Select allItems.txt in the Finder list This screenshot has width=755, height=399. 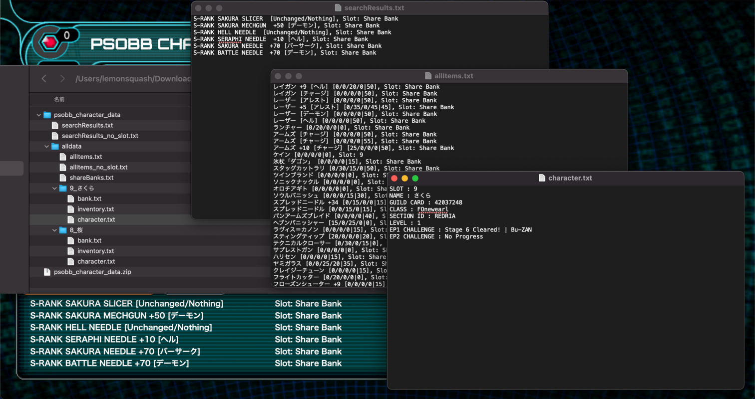pyautogui.click(x=86, y=157)
